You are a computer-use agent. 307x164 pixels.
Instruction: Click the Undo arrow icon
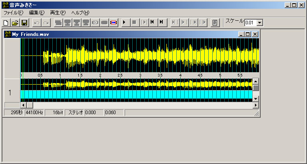tap(37, 23)
